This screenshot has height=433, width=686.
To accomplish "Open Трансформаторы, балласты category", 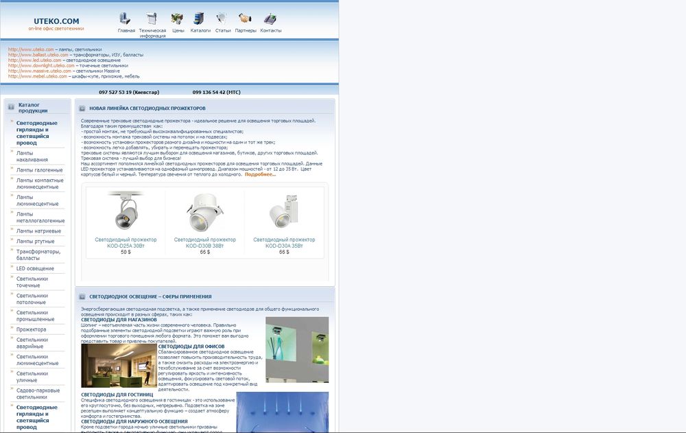I will pos(38,255).
